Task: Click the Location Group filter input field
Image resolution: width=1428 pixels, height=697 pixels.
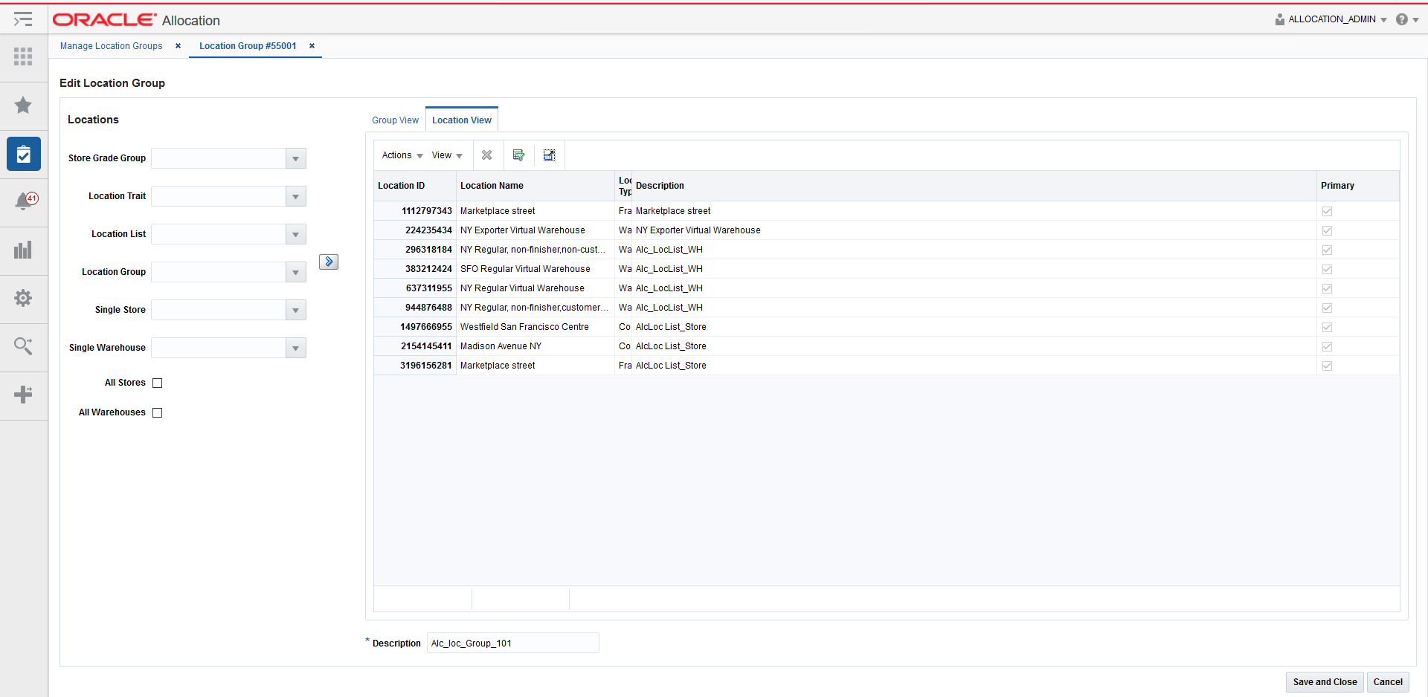Action: pos(219,272)
